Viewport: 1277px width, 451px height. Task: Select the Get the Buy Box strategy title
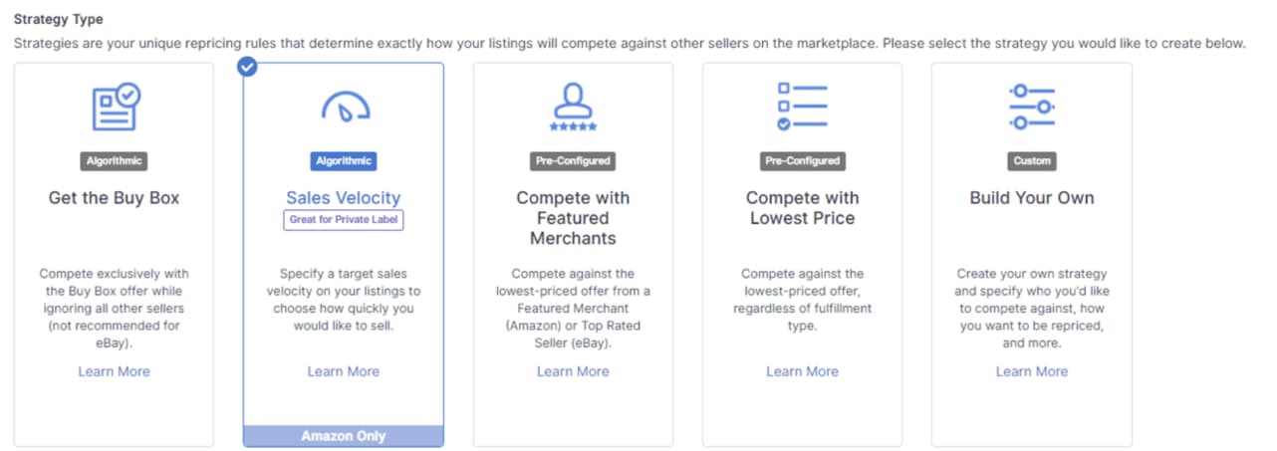[x=114, y=198]
